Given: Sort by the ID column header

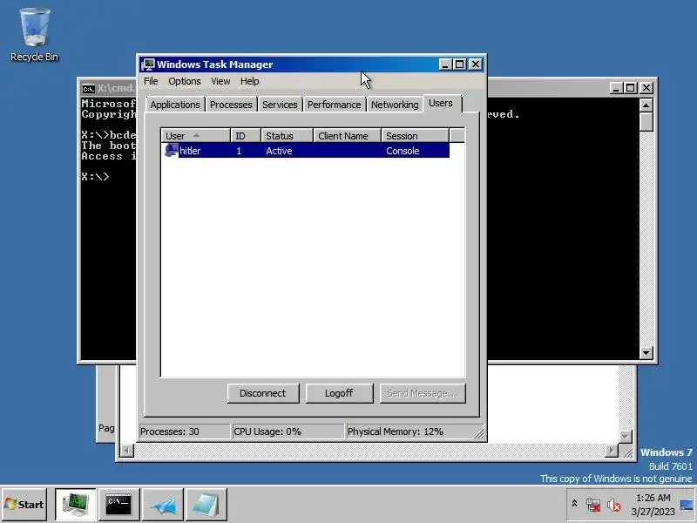Looking at the screenshot, I should (246, 136).
